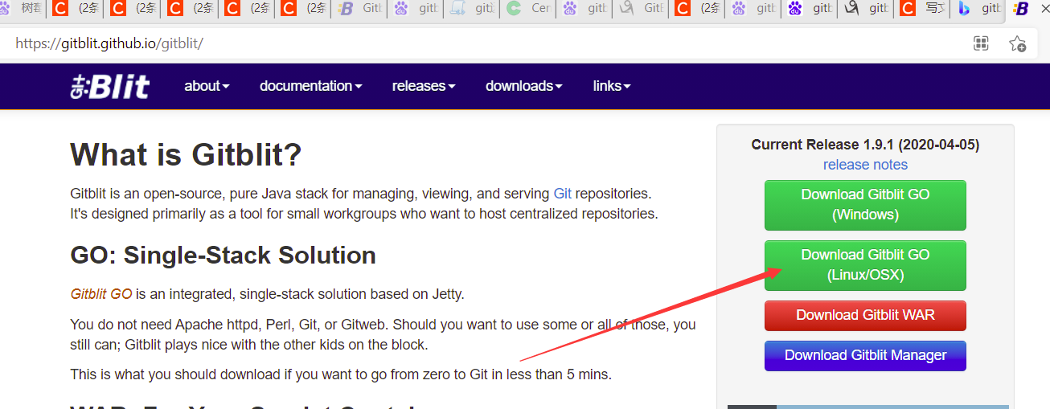Add this page to favorites star icon

[1017, 43]
